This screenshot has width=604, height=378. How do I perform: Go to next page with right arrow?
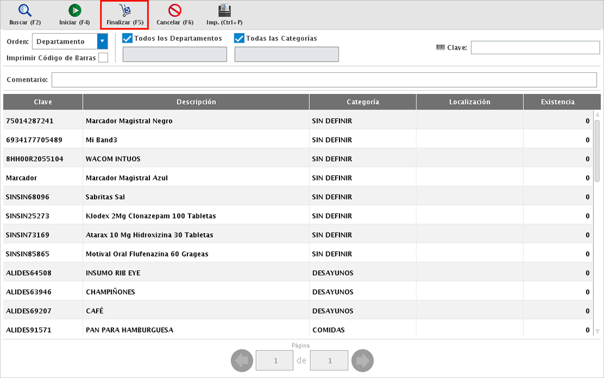pos(362,361)
